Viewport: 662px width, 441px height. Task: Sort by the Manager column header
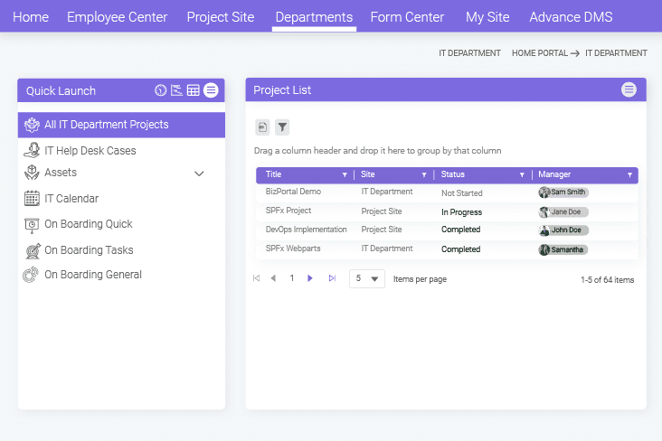coord(554,174)
